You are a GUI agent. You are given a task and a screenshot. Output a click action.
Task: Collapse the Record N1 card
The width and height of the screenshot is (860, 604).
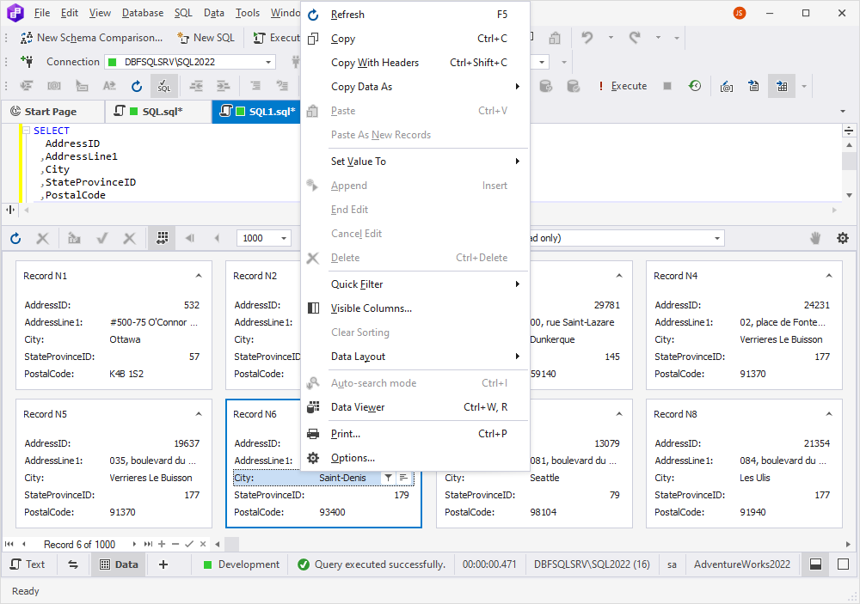coord(199,276)
